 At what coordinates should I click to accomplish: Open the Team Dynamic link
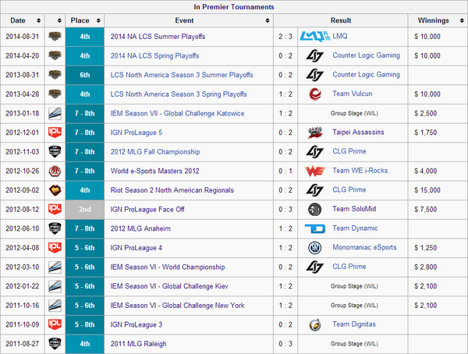[355, 228]
